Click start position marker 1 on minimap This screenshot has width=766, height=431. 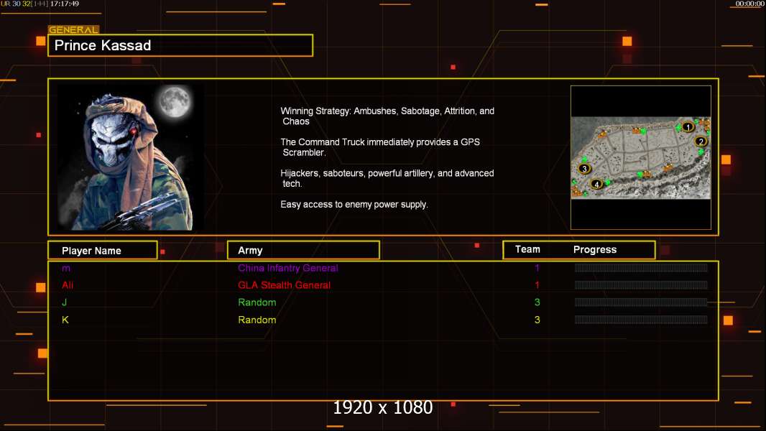(x=688, y=127)
